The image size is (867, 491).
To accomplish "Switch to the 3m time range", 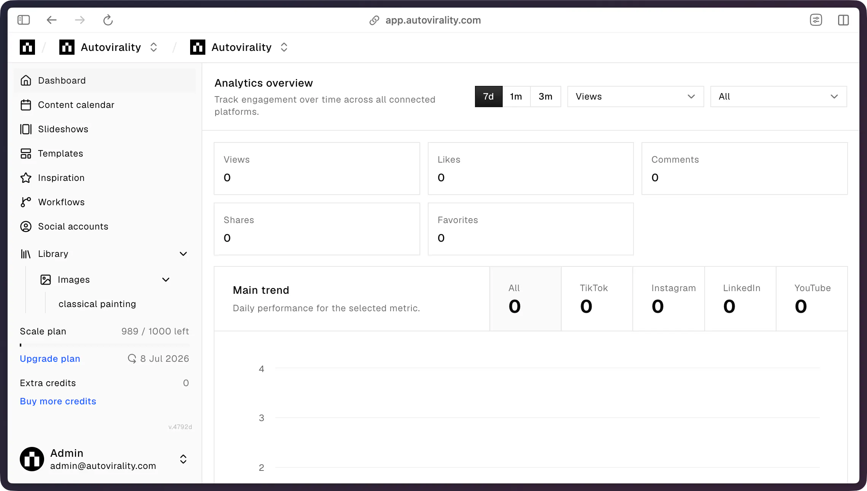I will (x=546, y=97).
